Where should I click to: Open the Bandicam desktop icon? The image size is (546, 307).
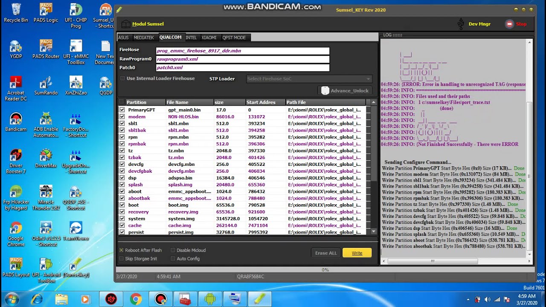[x=16, y=122]
